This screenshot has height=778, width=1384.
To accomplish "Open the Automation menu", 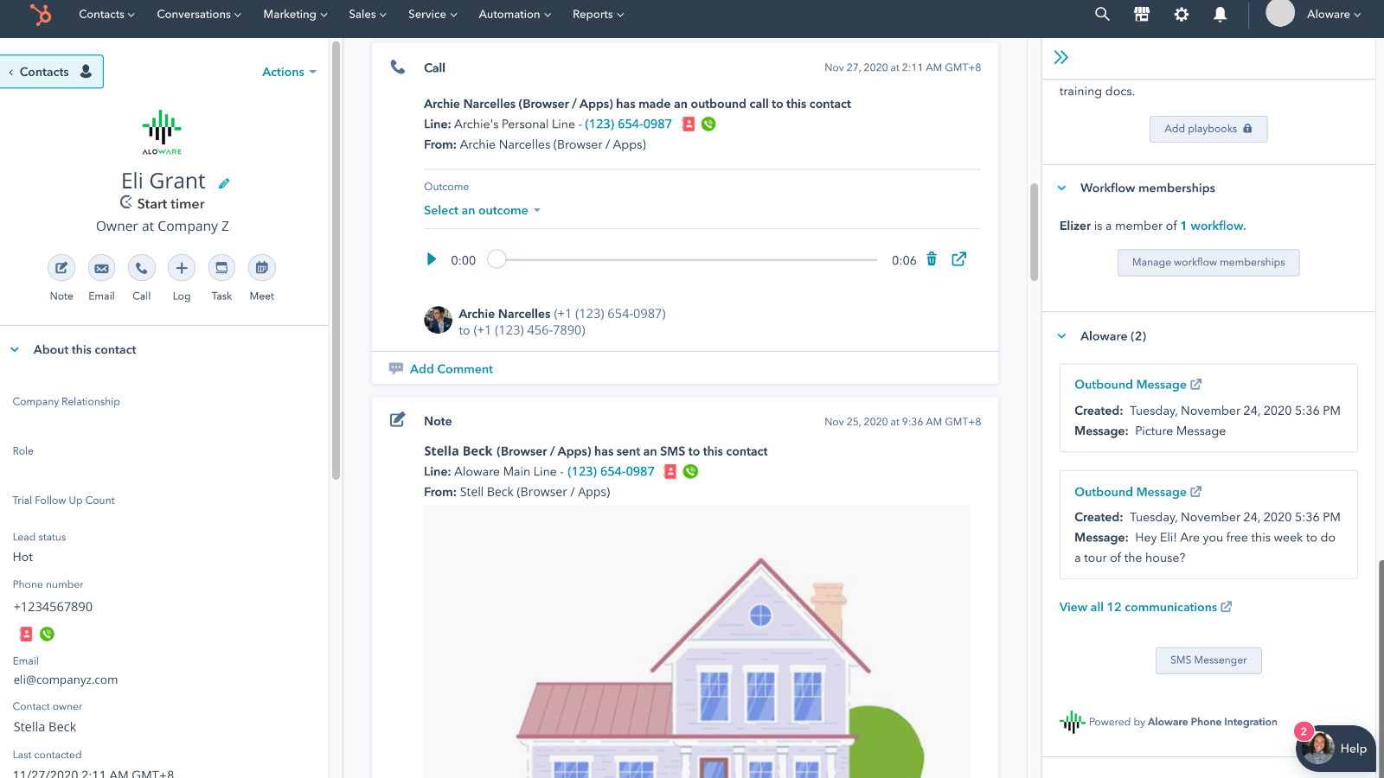I will click(514, 14).
